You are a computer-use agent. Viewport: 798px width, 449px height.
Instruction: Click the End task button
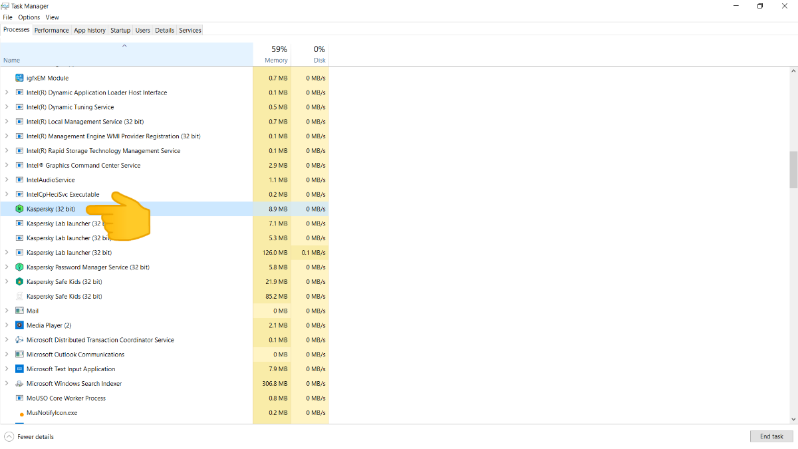tap(771, 436)
